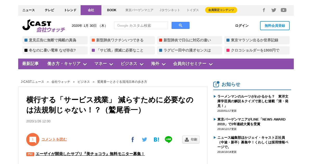Open 最新記事 in purple navigation bar
This screenshot has width=312, height=164.
click(30, 64)
